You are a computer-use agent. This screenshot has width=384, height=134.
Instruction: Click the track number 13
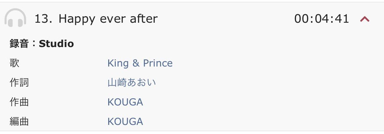click(x=41, y=19)
